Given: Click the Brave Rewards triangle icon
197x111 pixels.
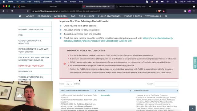Looking at the screenshot, I should pos(164,11).
